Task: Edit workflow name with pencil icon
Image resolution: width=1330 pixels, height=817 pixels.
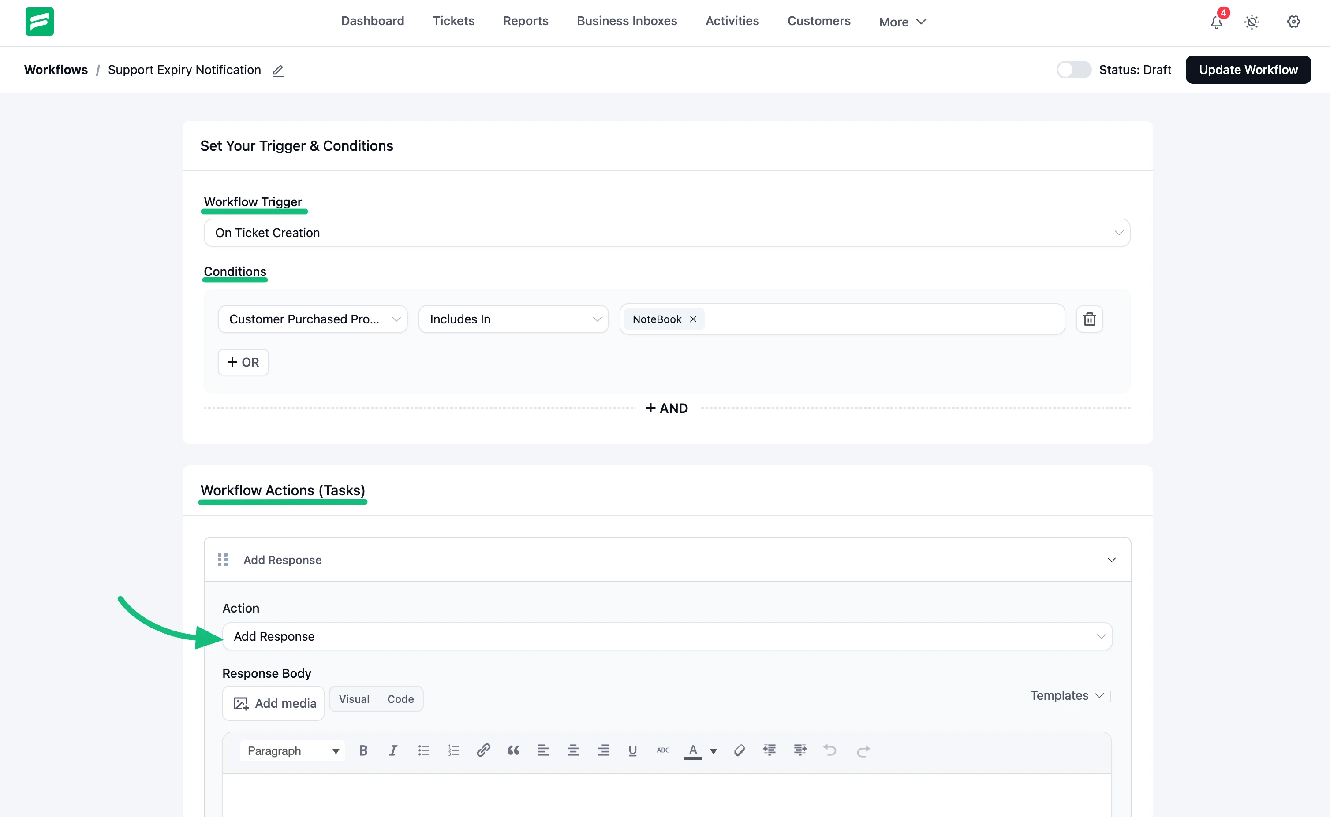Action: (278, 70)
